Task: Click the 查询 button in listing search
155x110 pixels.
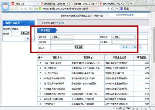Action: click(x=125, y=47)
